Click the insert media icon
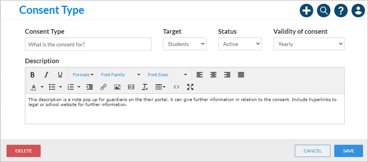 [131, 87]
